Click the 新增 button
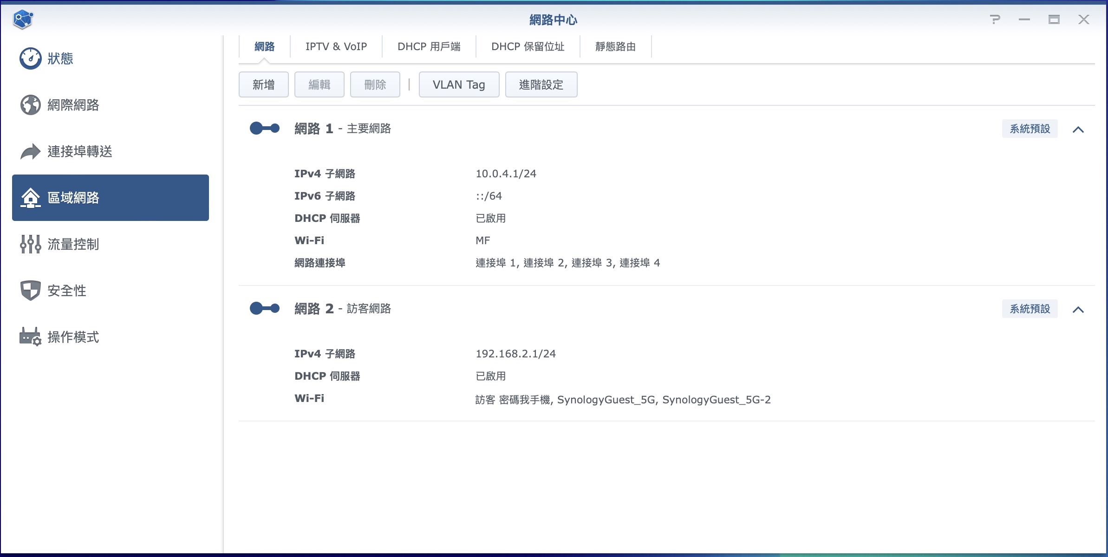This screenshot has width=1108, height=557. click(263, 84)
